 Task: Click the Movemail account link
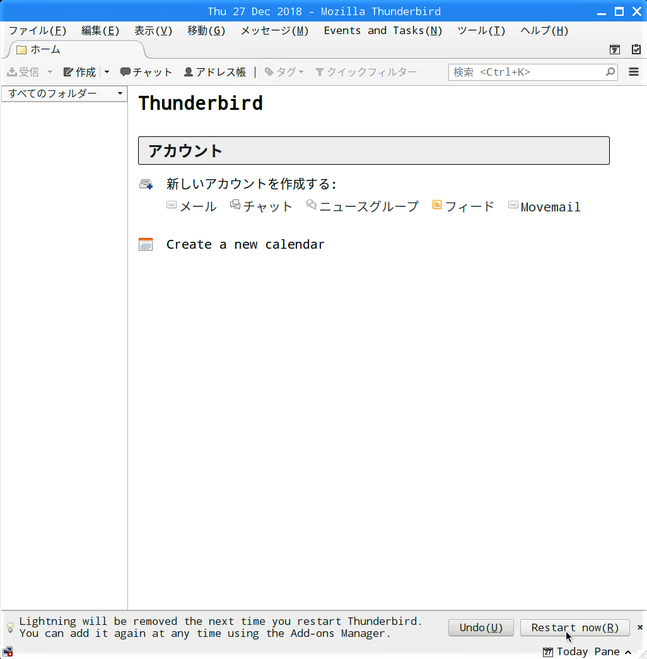[551, 207]
